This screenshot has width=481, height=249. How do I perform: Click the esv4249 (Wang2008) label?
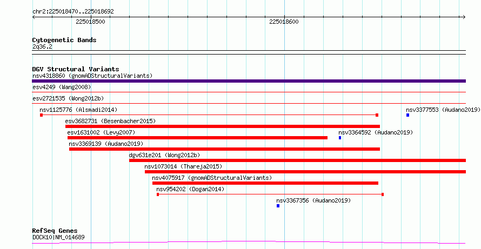point(62,87)
